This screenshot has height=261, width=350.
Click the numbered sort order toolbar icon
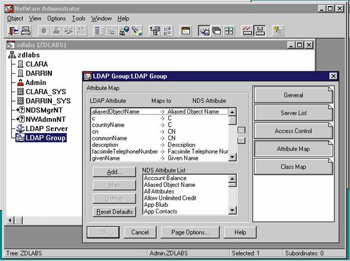pyautogui.click(x=167, y=31)
